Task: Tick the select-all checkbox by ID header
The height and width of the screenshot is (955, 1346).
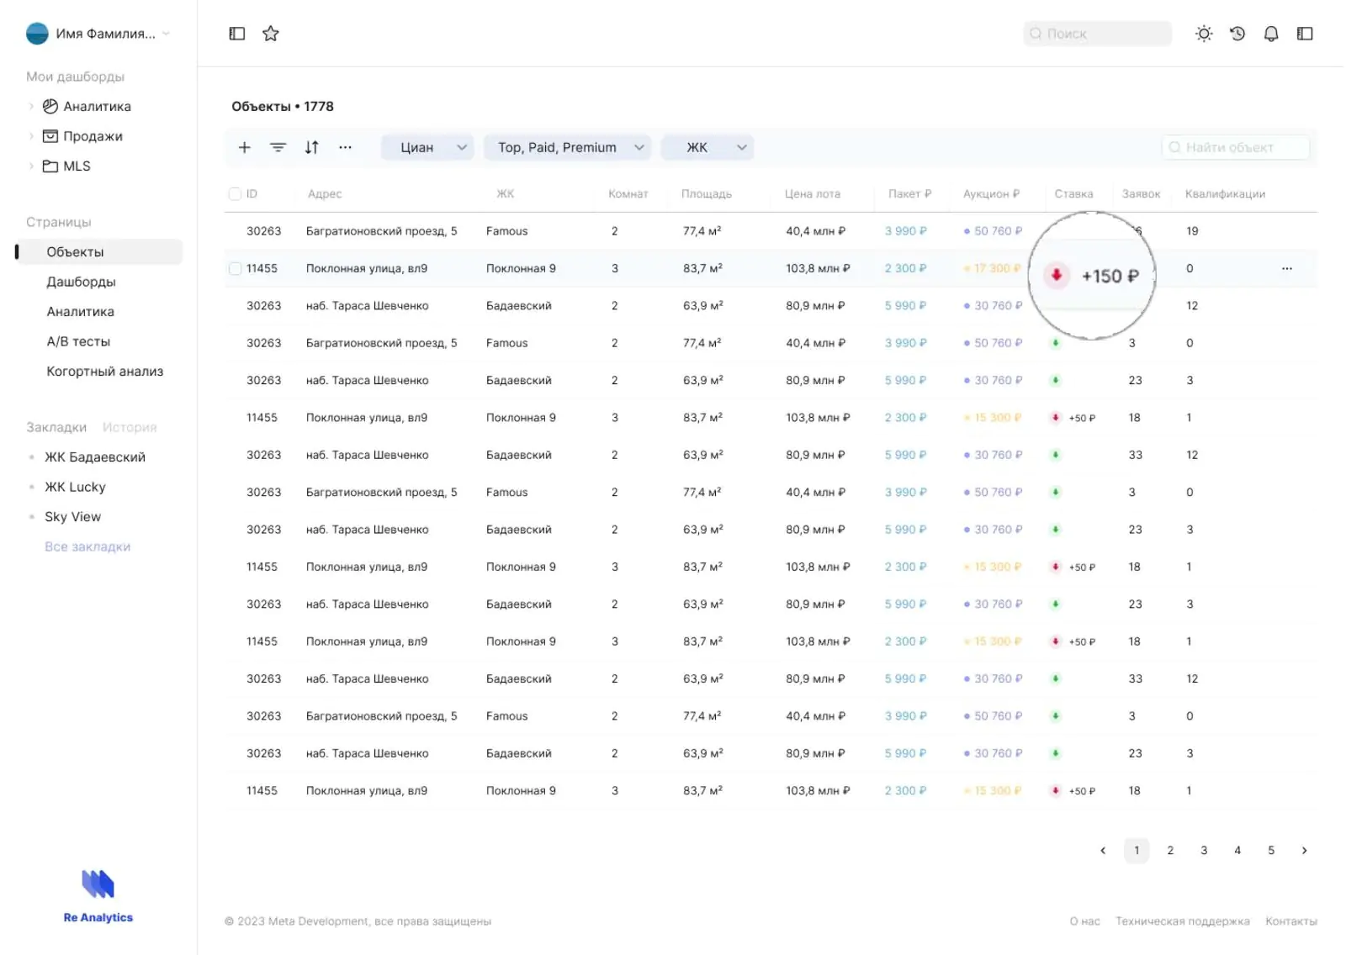Action: [x=235, y=194]
